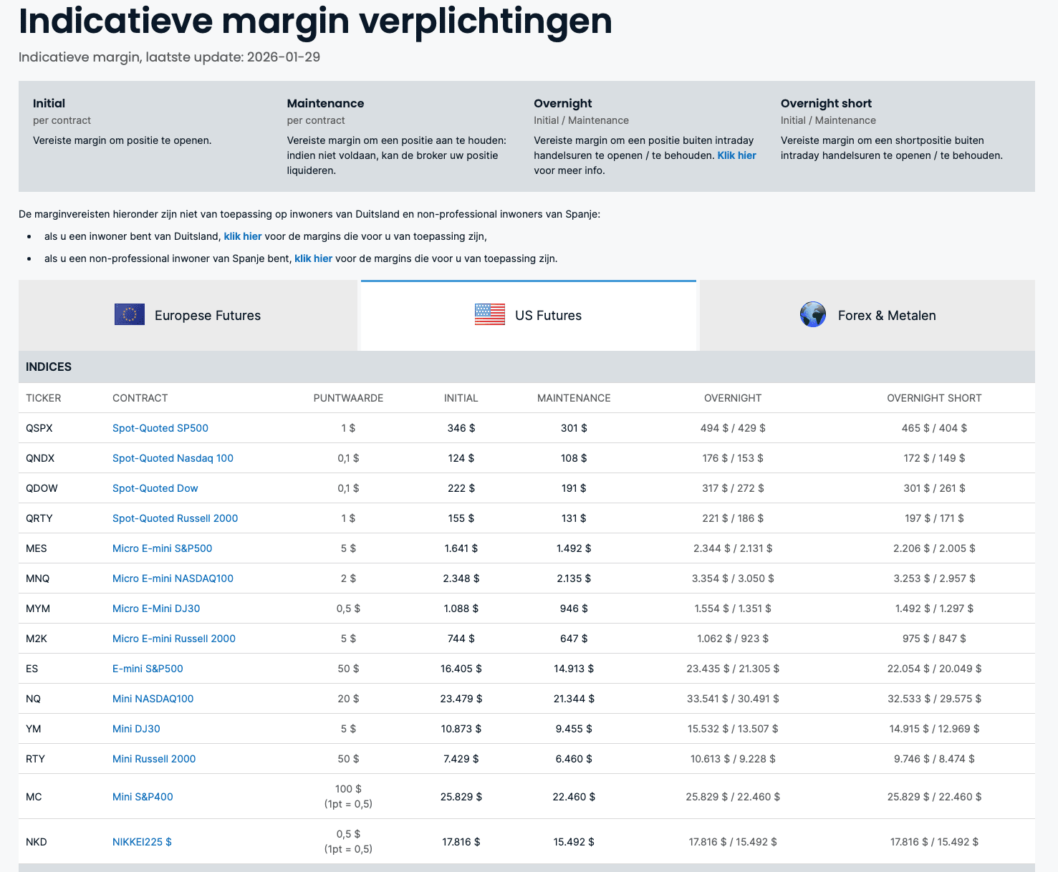Open 'Klik hier' link in Overnight description

(736, 155)
